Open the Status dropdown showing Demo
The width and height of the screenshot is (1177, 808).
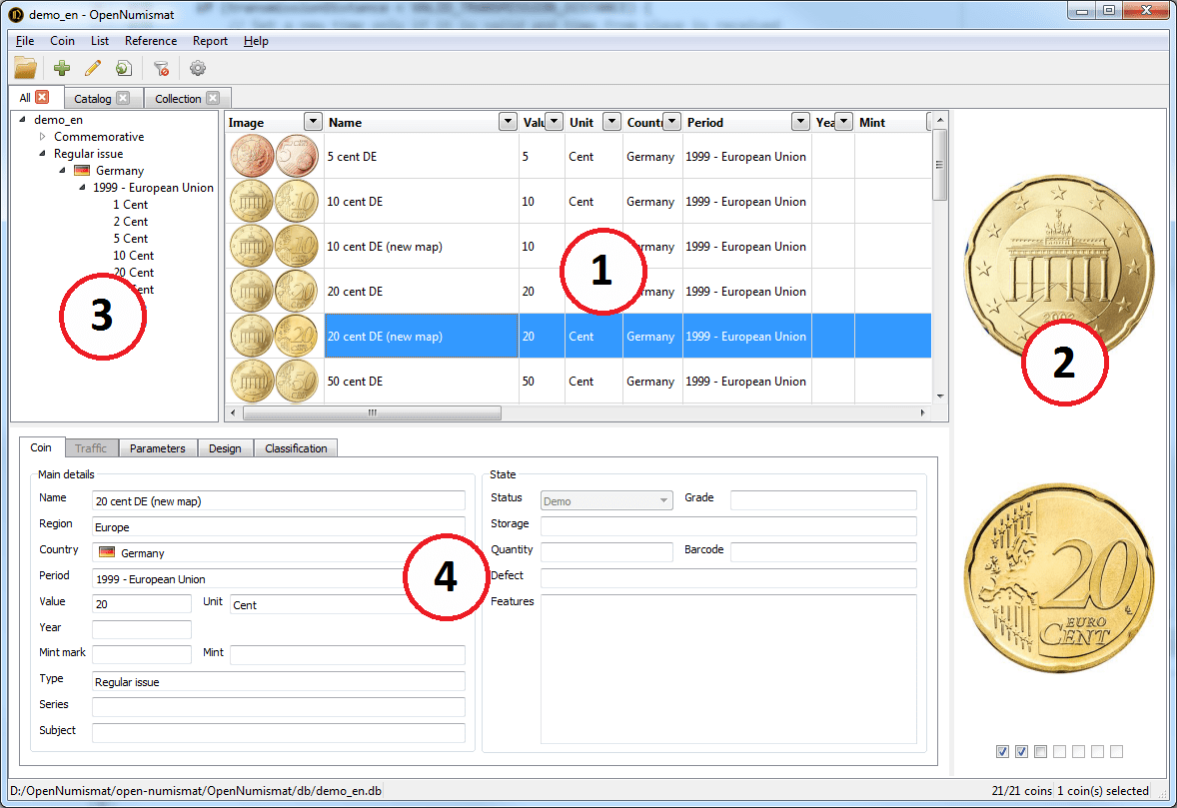pos(605,500)
